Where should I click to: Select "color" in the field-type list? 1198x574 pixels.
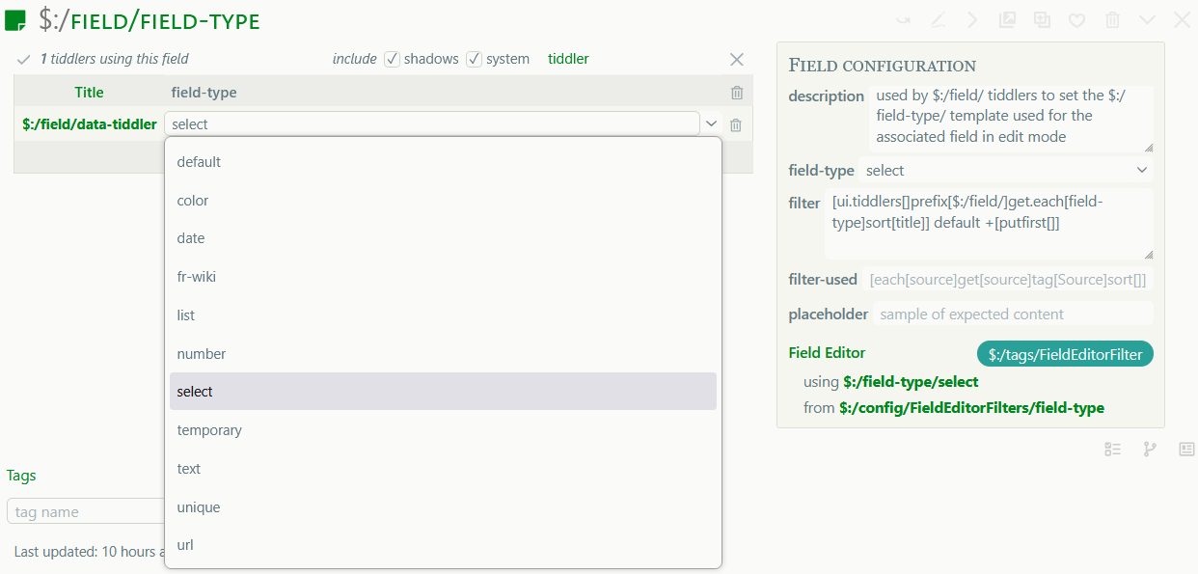pos(193,201)
